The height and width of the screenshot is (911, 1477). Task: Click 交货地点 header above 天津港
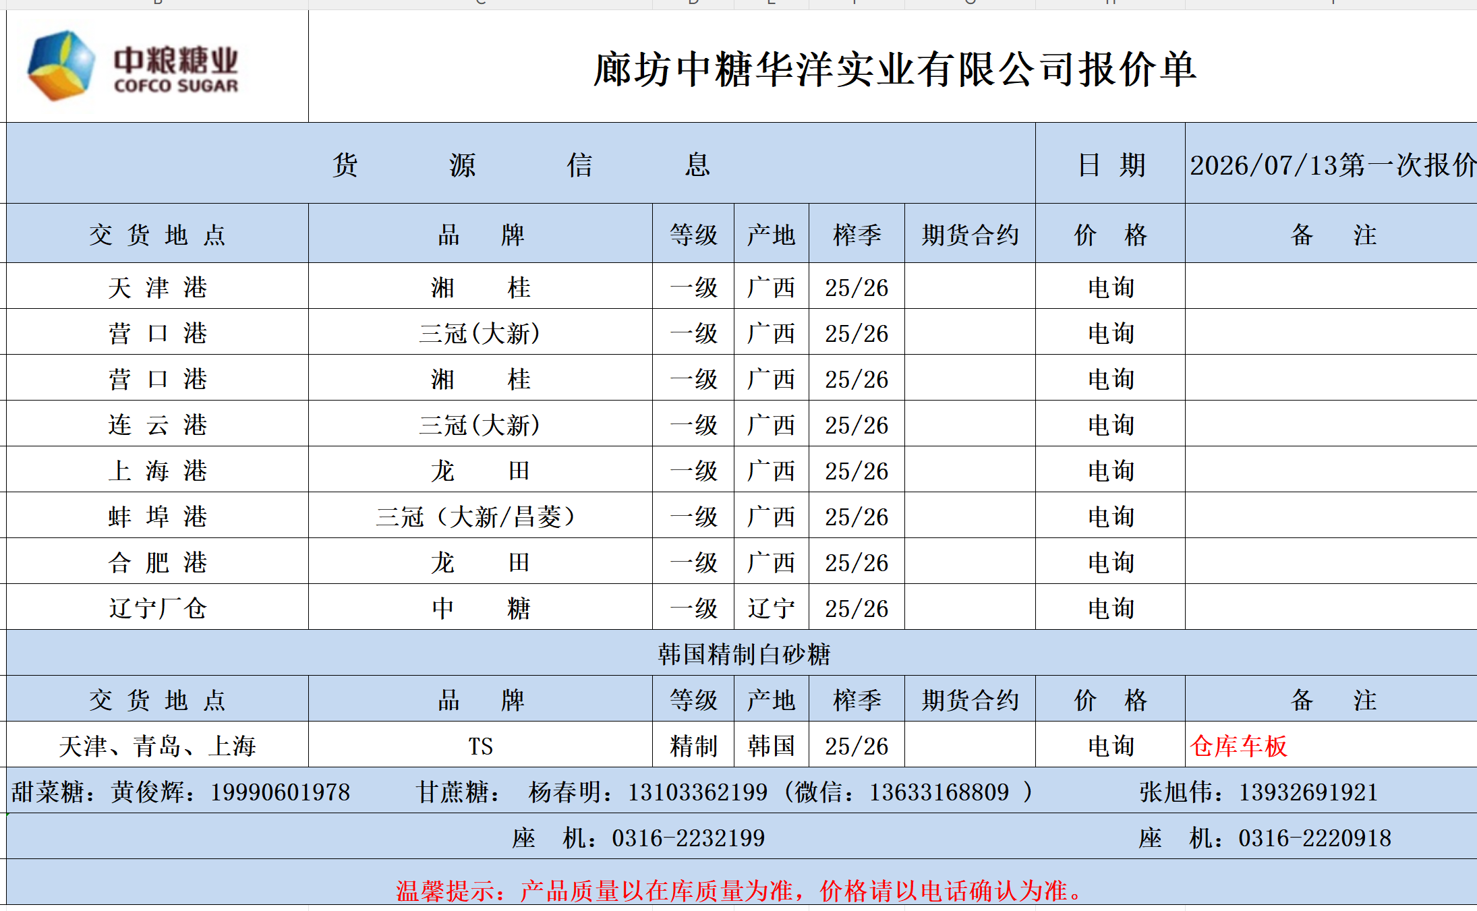click(x=157, y=234)
